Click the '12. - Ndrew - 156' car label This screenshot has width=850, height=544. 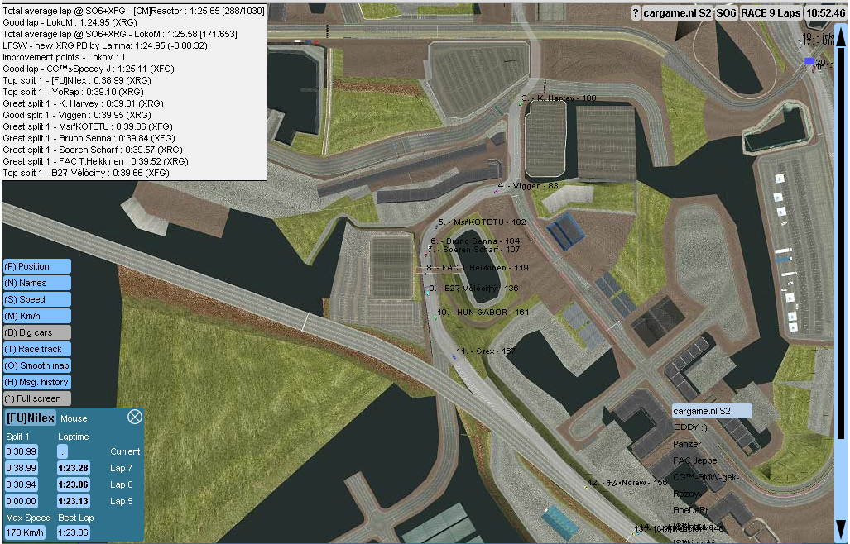(x=627, y=482)
